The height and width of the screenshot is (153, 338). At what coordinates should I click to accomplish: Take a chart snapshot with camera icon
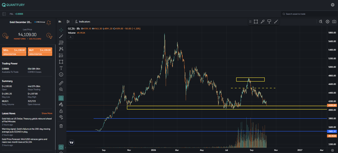[x=334, y=21]
